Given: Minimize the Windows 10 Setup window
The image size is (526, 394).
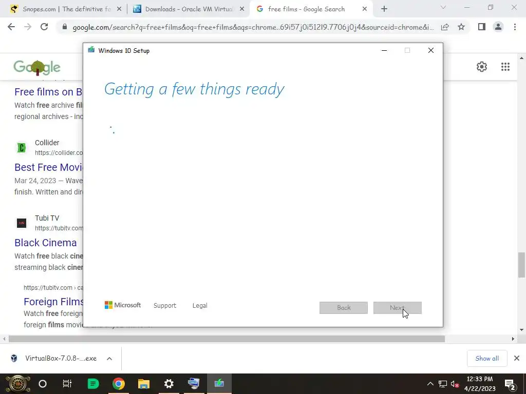Looking at the screenshot, I should coord(384,51).
